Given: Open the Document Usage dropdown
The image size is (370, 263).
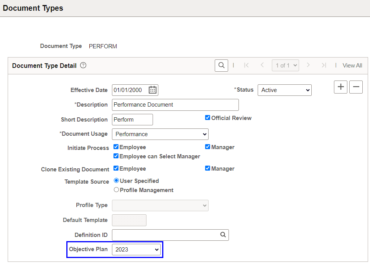Looking at the screenshot, I should (x=160, y=134).
